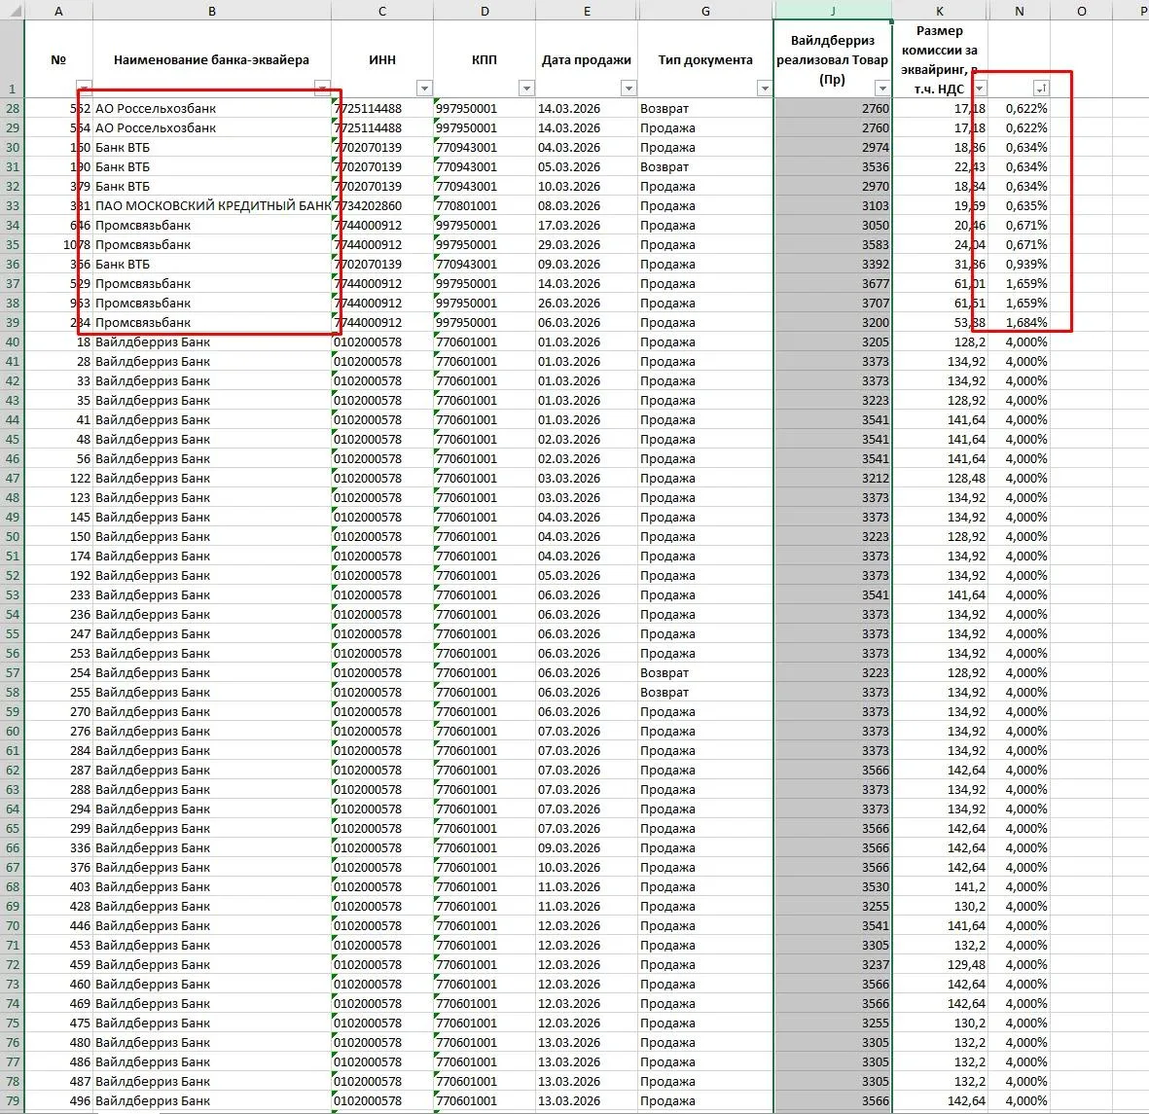Screen dimensions: 1149x1114
Task: Open filter dropdown for Размер комиссии column
Action: pos(980,88)
